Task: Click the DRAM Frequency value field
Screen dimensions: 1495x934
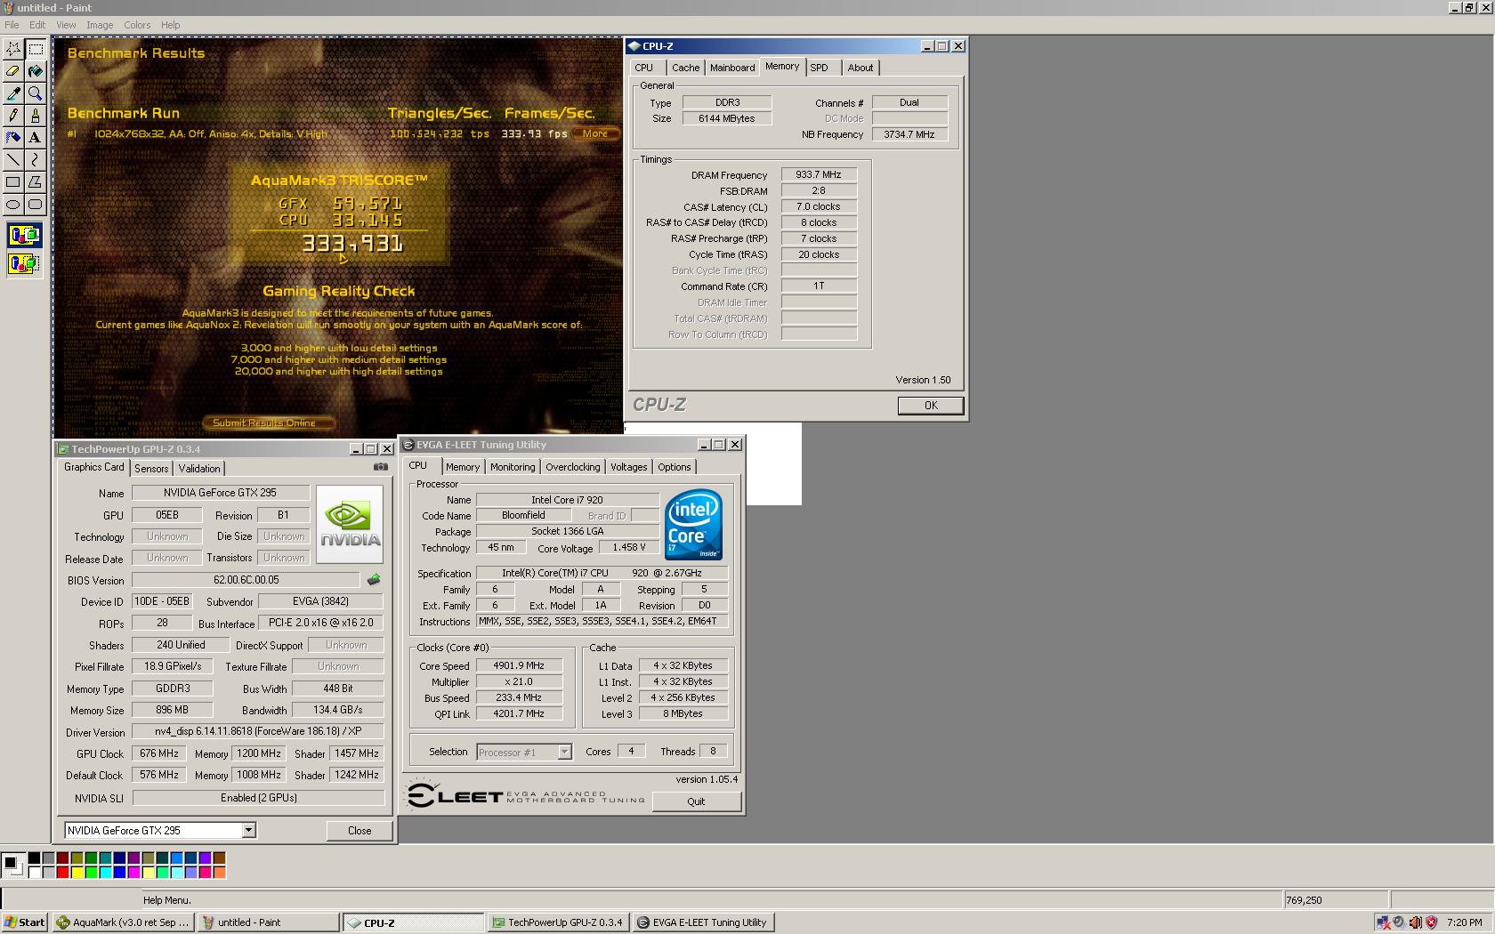Action: 819,175
